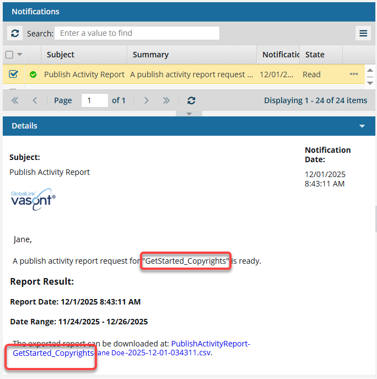Refresh the list using the pagination refresh icon
377x379 pixels.
coord(191,100)
